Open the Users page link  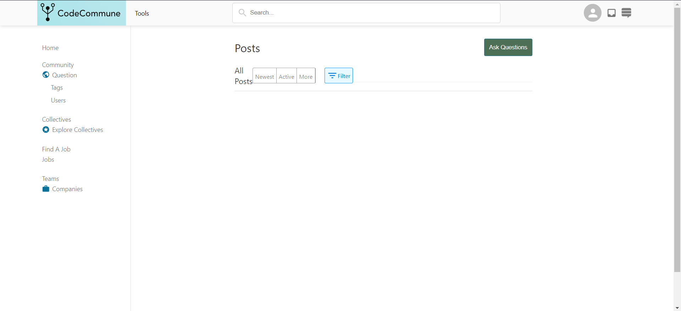tap(58, 100)
